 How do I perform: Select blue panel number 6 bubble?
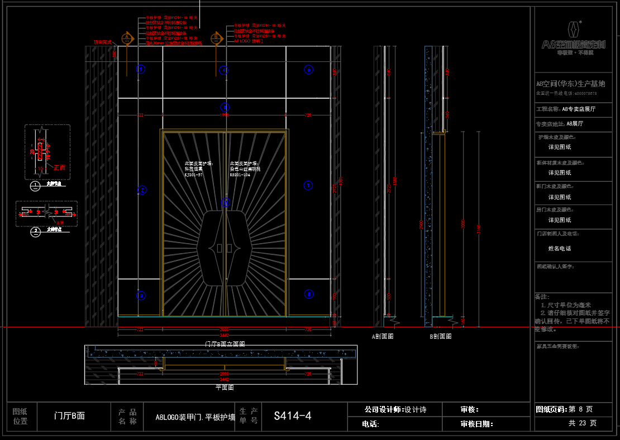[x=309, y=70]
